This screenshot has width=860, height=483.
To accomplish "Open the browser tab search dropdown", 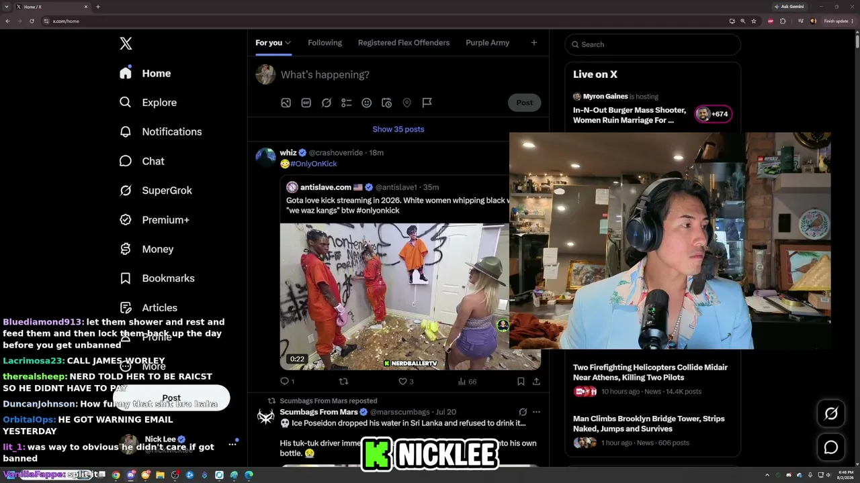I will point(7,7).
